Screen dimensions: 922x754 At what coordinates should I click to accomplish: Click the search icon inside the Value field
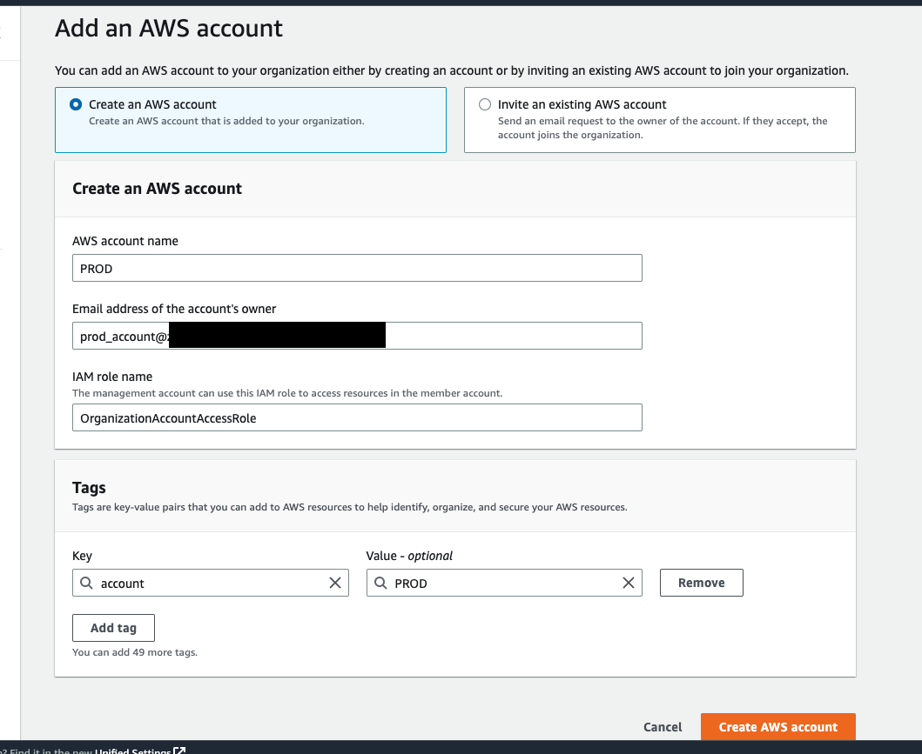tap(380, 583)
